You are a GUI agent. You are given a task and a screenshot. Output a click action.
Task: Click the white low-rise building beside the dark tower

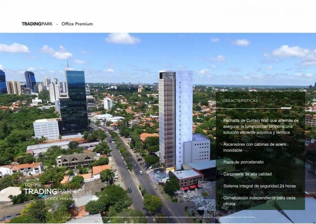click(46, 129)
